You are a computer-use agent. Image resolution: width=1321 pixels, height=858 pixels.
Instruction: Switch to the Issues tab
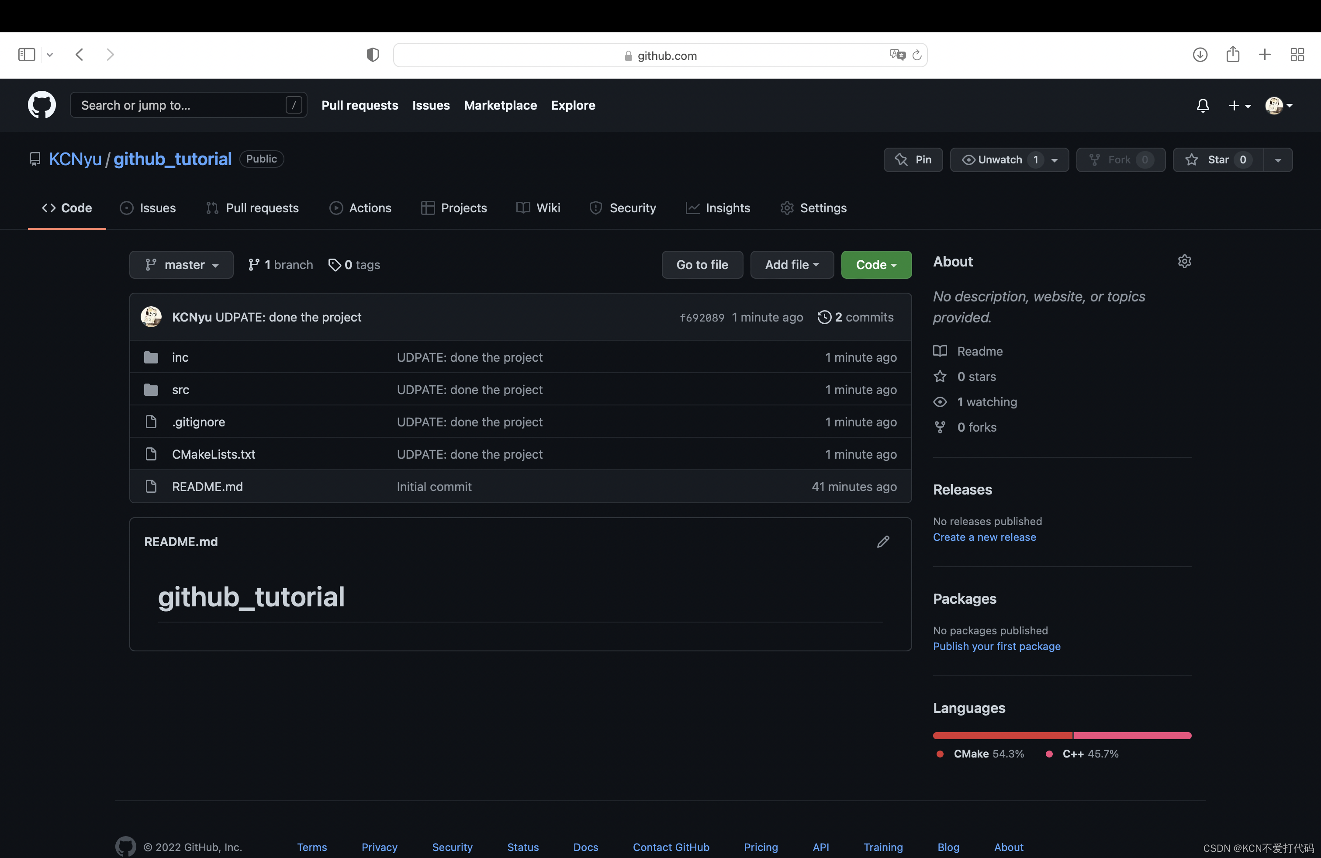tap(148, 208)
